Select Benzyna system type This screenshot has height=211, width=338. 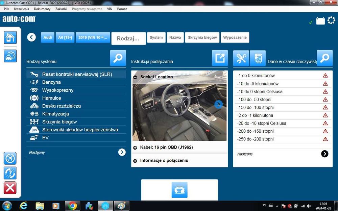click(x=76, y=82)
